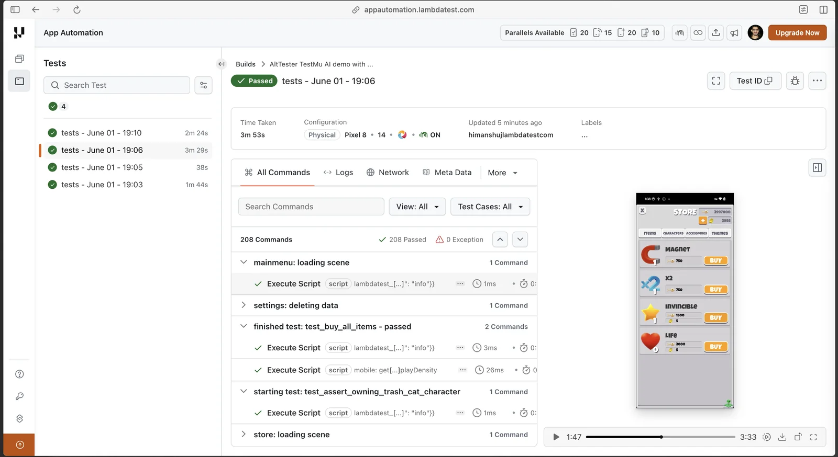This screenshot has width=838, height=457.
Task: Open video playback speed settings
Action: click(x=766, y=437)
